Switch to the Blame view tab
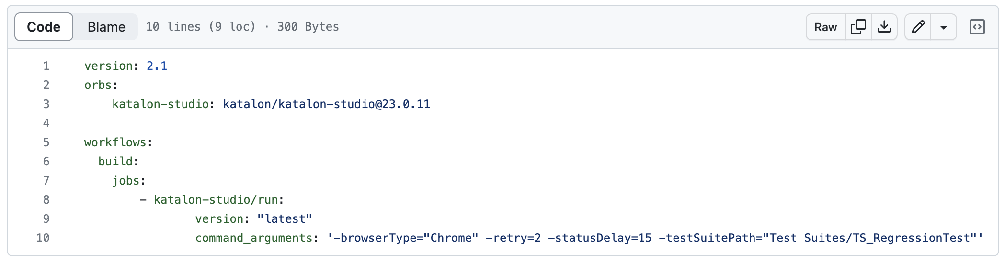 coord(106,27)
